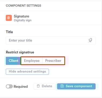Image resolution: width=102 pixels, height=98 pixels.
Task: Click the white knob of Required switch
Action: tap(8, 86)
